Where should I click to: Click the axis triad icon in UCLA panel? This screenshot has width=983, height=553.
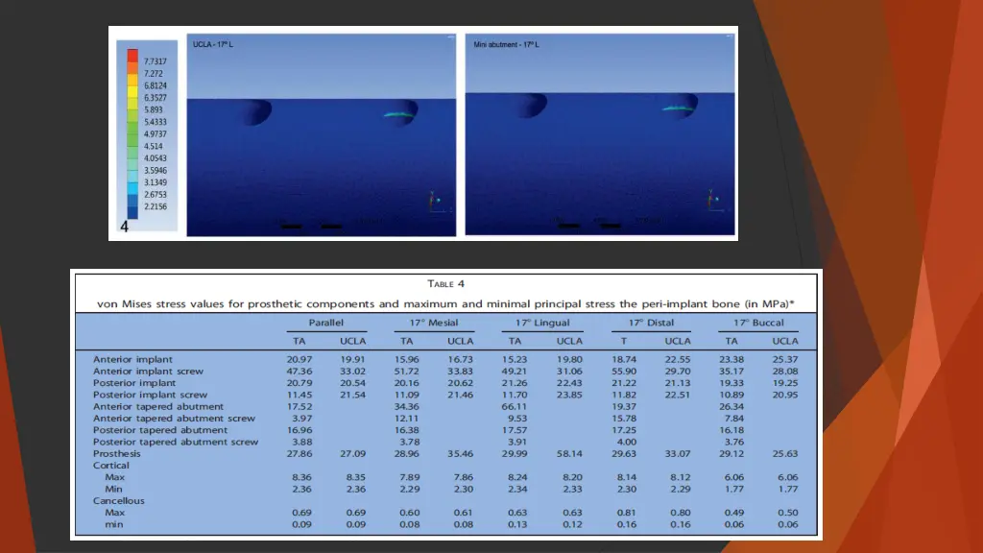433,201
